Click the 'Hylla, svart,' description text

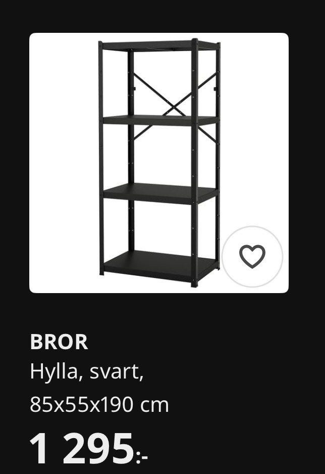click(86, 371)
